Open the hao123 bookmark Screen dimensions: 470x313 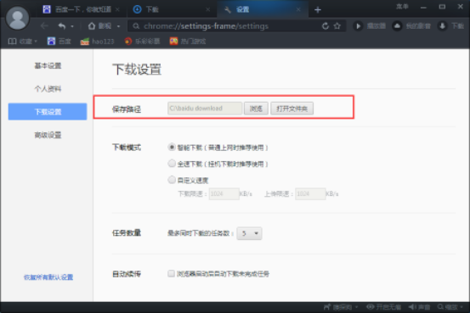coord(97,42)
